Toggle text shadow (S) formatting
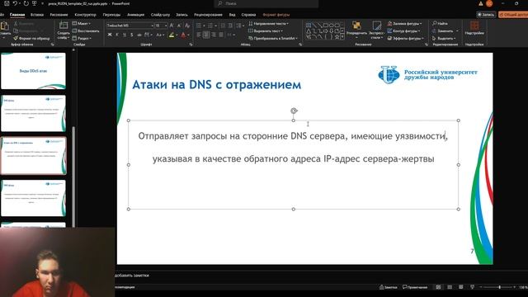Screen dimensions: 528x297 pyautogui.click(x=132, y=35)
